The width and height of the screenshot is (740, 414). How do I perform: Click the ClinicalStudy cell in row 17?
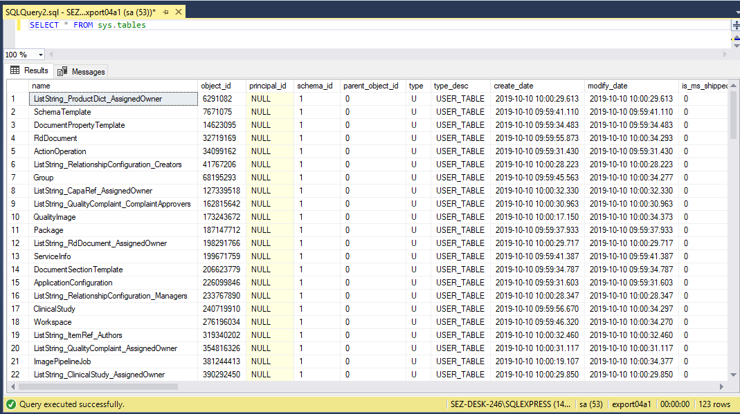click(x=54, y=309)
